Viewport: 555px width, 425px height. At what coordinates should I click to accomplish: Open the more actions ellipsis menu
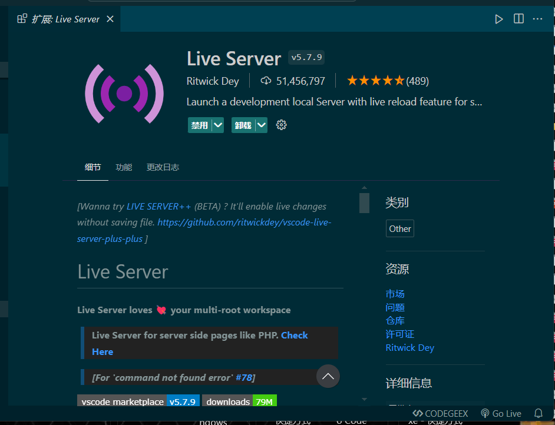click(537, 19)
